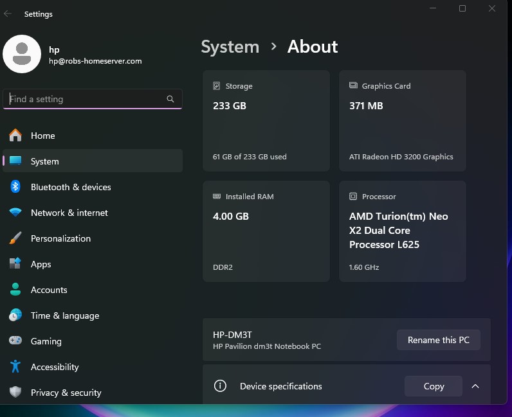
Task: Open the hp user profile avatar
Action: click(22, 54)
